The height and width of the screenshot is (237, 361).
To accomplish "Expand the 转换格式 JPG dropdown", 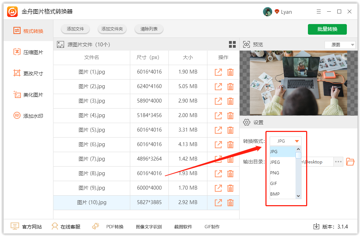I will (x=286, y=141).
